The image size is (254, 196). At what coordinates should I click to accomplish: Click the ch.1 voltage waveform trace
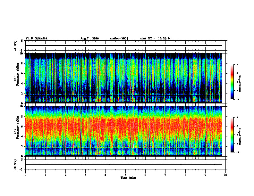coord(124,45)
